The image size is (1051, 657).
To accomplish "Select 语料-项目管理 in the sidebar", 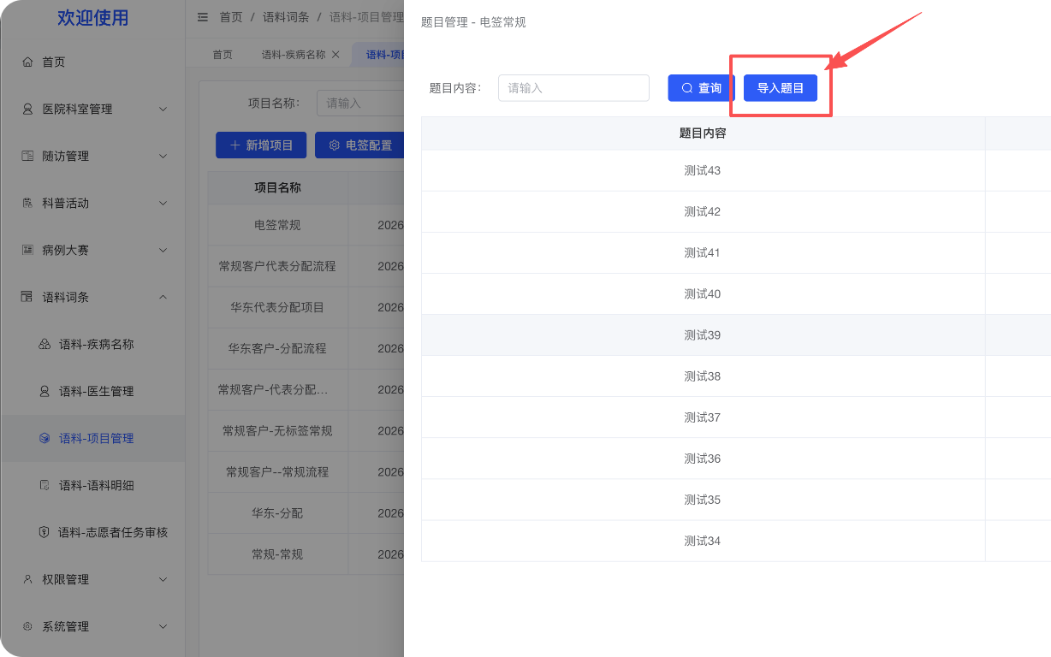I will 92,439.
